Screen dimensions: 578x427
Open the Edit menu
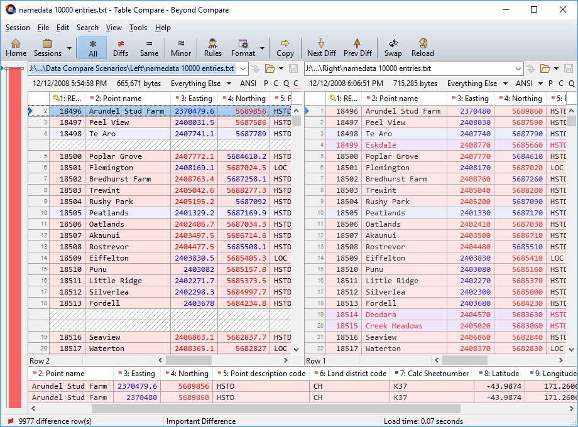coord(63,28)
